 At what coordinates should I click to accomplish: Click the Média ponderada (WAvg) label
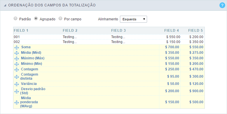pyautogui.click(x=29, y=102)
